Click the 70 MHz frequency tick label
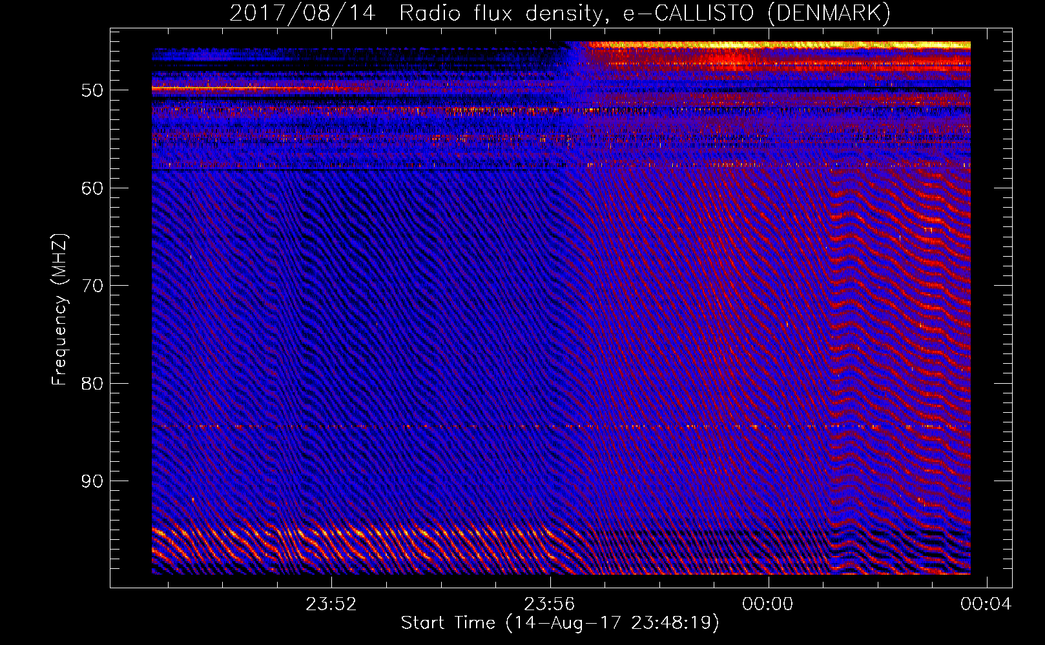 tap(92, 286)
